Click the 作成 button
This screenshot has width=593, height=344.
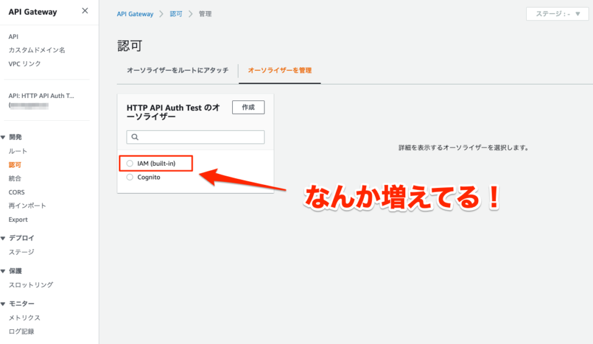(x=248, y=107)
